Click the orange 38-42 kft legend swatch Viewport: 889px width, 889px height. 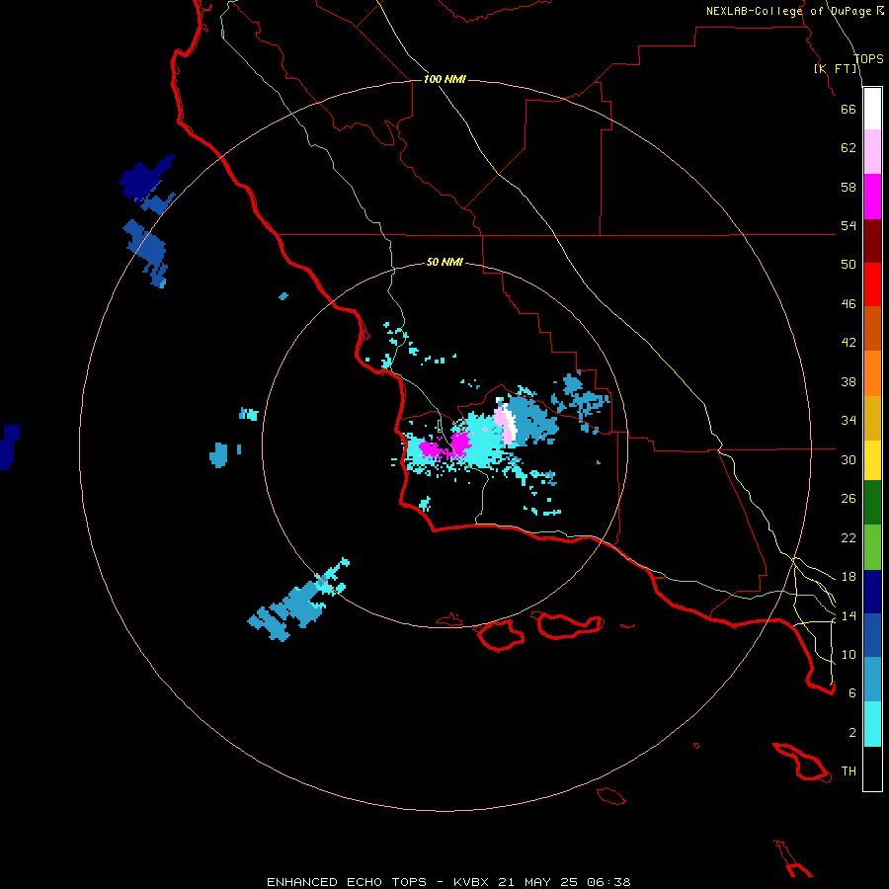click(x=872, y=373)
